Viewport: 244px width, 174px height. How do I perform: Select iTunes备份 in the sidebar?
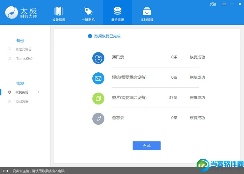pyautogui.click(x=24, y=59)
